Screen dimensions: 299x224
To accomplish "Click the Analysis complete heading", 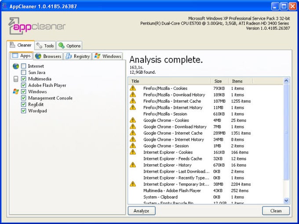I will 166,60.
